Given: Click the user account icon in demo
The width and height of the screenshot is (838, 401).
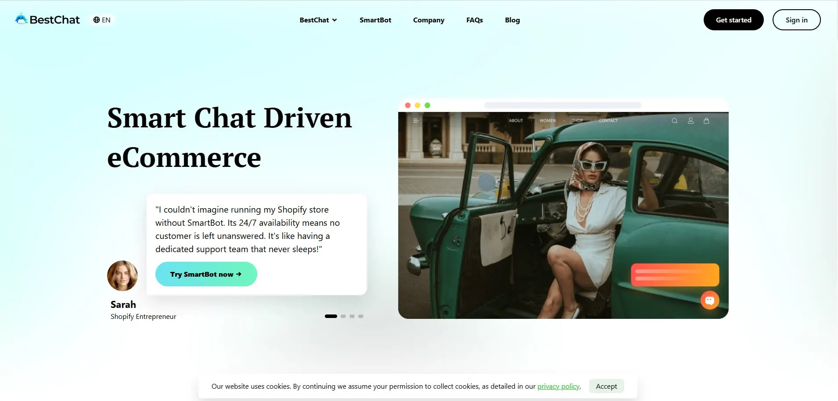Looking at the screenshot, I should [691, 121].
